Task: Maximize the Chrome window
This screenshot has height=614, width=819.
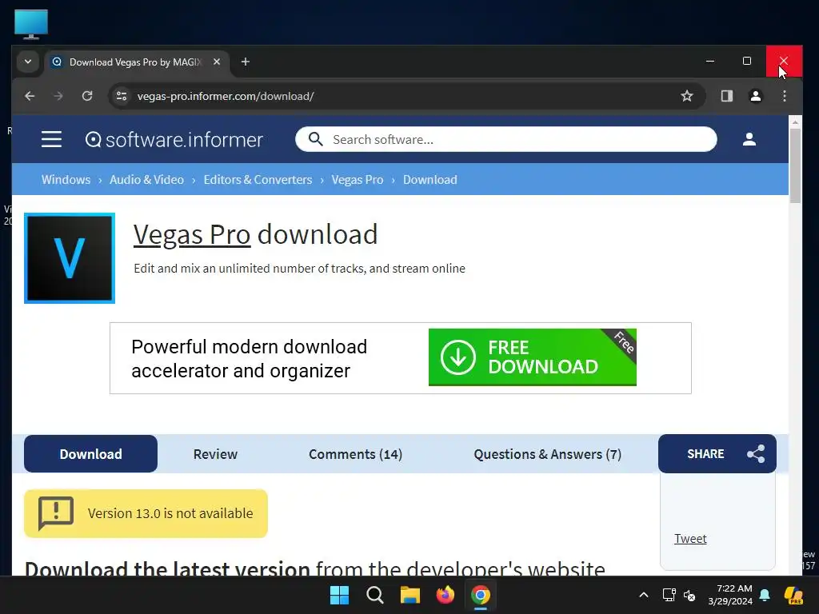Action: click(x=747, y=61)
